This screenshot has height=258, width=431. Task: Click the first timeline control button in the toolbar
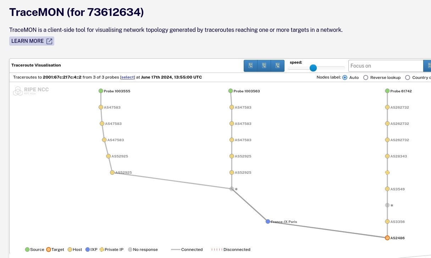pos(250,65)
